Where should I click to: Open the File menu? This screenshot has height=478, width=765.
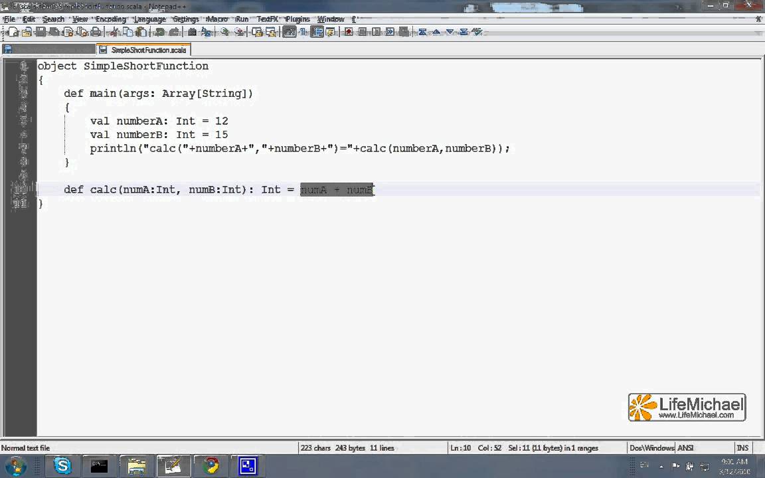tap(9, 19)
